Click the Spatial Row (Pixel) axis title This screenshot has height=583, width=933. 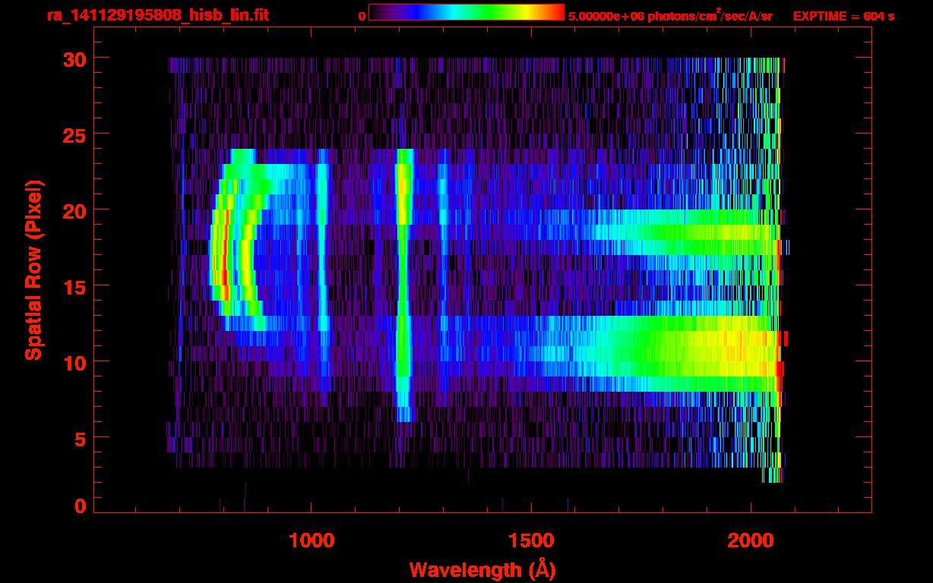[33, 269]
